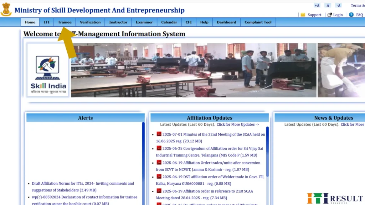Click the Login link
This screenshot has width=365, height=205.
coord(338,15)
